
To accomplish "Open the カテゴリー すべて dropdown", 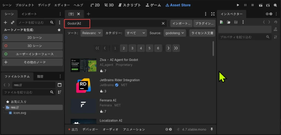I will [136, 33].
